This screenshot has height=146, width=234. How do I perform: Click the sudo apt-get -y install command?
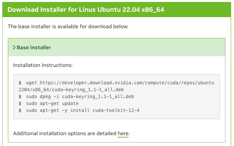click(x=83, y=110)
